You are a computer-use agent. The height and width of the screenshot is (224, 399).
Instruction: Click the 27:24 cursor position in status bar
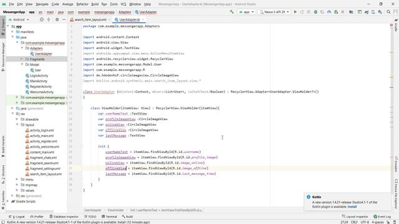coord(344,222)
